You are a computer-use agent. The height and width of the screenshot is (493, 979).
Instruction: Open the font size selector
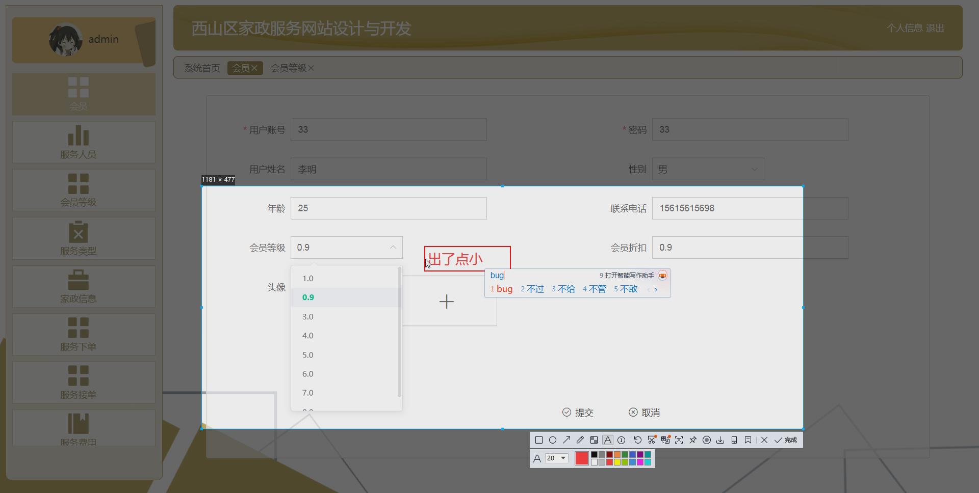point(556,458)
